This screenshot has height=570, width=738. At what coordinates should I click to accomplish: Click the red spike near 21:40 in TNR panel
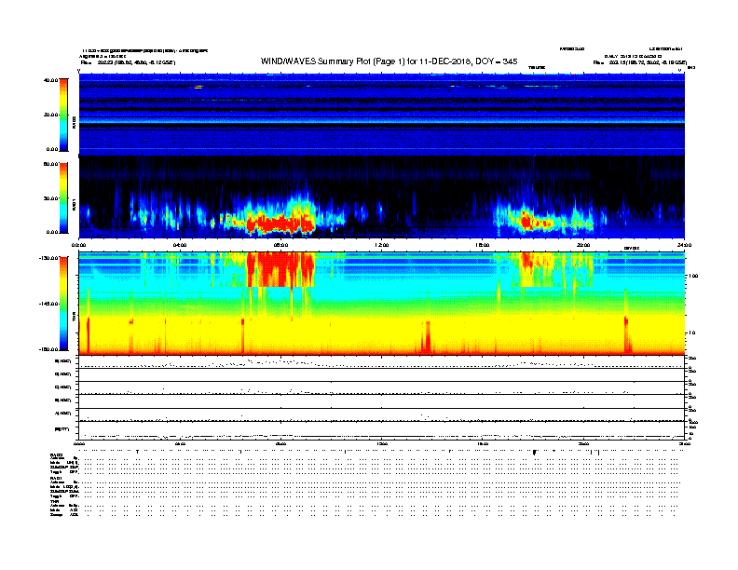[x=627, y=334]
